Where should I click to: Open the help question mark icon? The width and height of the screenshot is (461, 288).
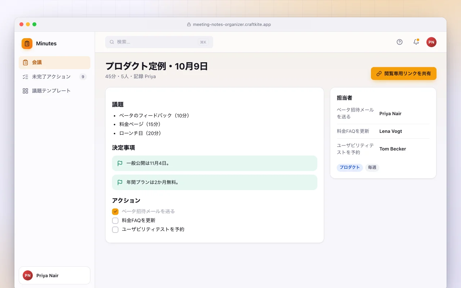pos(399,42)
